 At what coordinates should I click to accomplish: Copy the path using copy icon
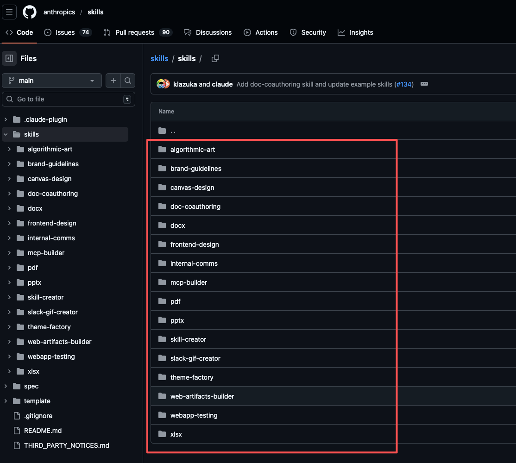(x=215, y=58)
